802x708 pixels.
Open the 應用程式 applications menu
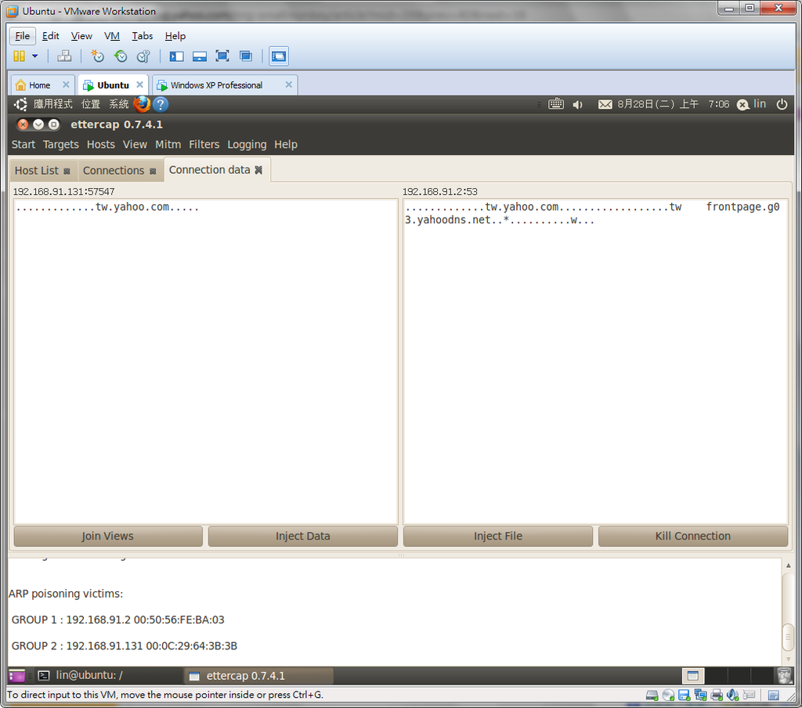tap(52, 104)
